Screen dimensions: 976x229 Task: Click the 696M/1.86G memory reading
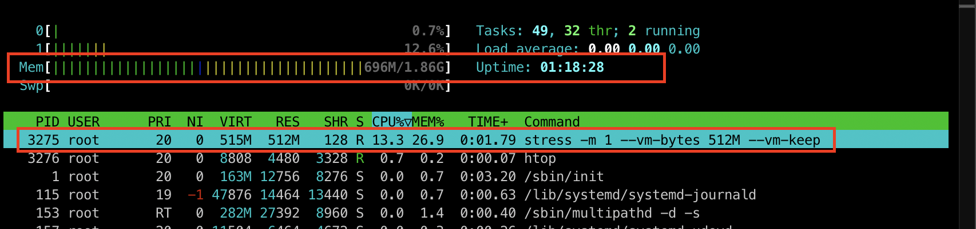(x=404, y=67)
